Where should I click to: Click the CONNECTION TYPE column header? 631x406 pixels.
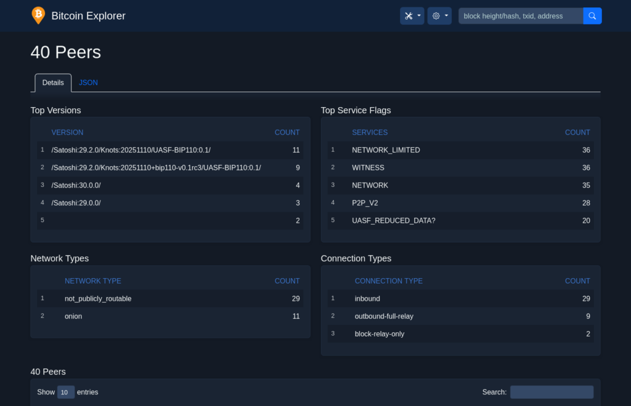[388, 281]
